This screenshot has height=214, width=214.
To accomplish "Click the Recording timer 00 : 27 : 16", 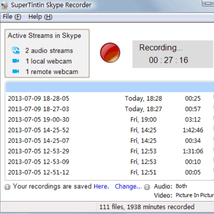I will tap(169, 60).
